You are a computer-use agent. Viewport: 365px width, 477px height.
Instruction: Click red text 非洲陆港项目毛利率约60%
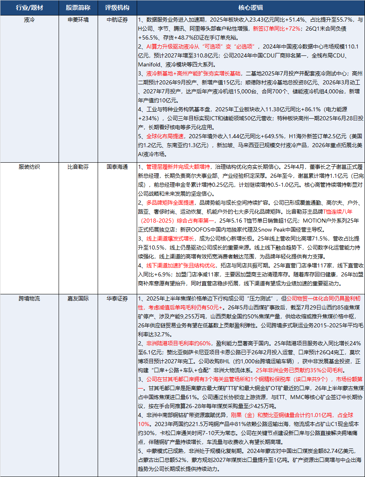[x=179, y=343]
